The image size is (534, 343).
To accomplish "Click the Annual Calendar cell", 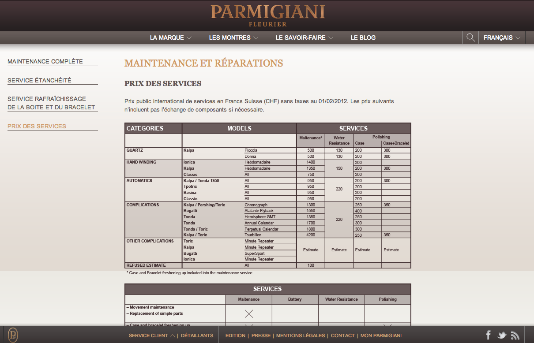I will click(x=259, y=223).
